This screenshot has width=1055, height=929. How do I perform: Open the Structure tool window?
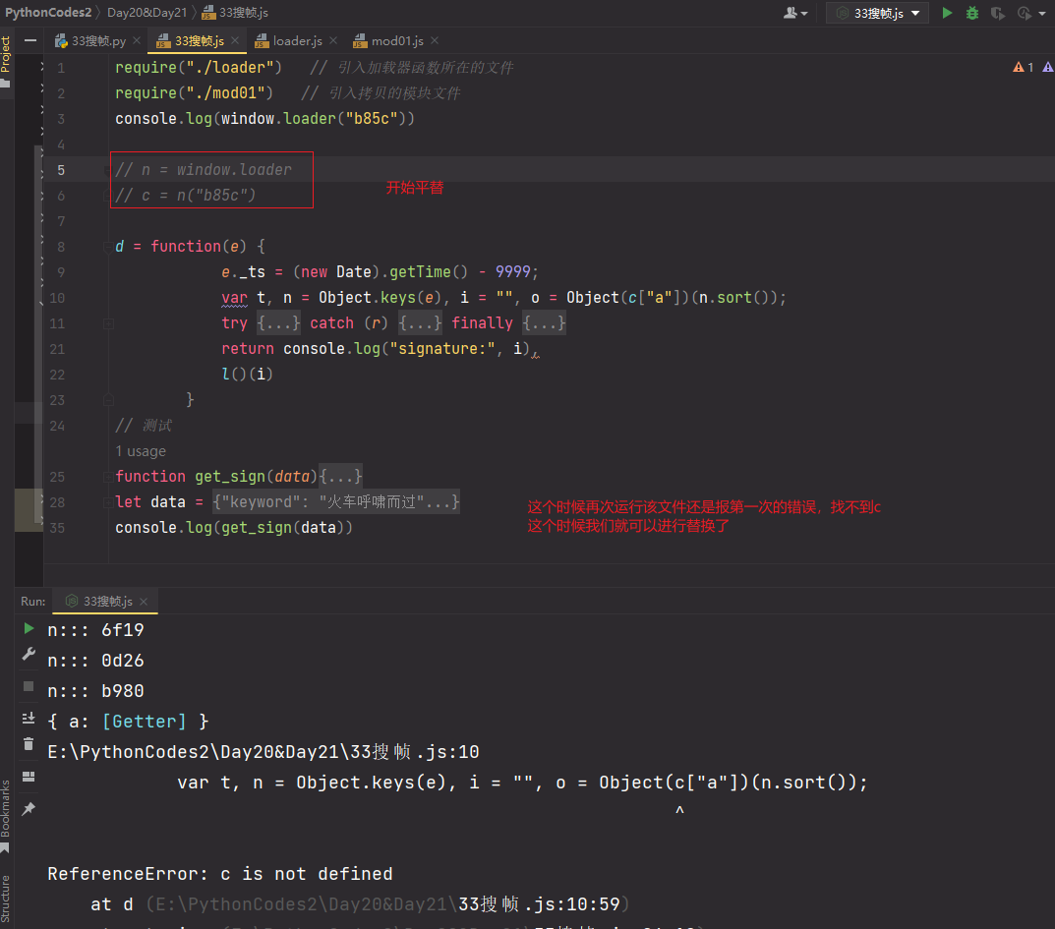coord(6,899)
